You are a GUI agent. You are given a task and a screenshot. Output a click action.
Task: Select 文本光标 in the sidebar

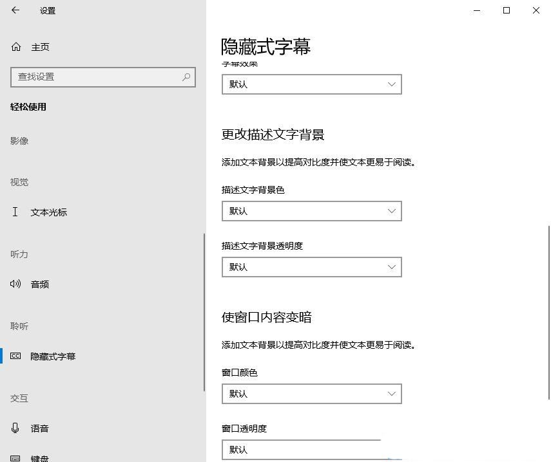coord(49,212)
